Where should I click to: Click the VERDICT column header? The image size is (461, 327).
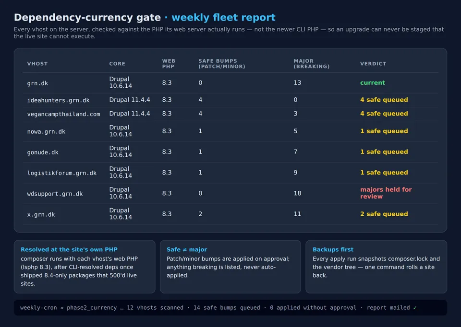point(373,64)
